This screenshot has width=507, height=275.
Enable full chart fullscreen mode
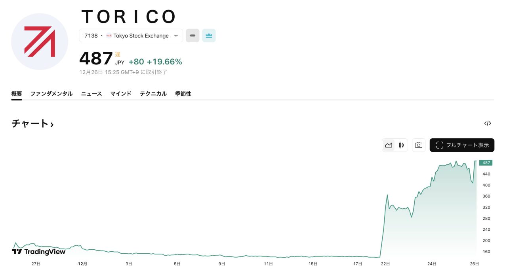click(x=462, y=145)
